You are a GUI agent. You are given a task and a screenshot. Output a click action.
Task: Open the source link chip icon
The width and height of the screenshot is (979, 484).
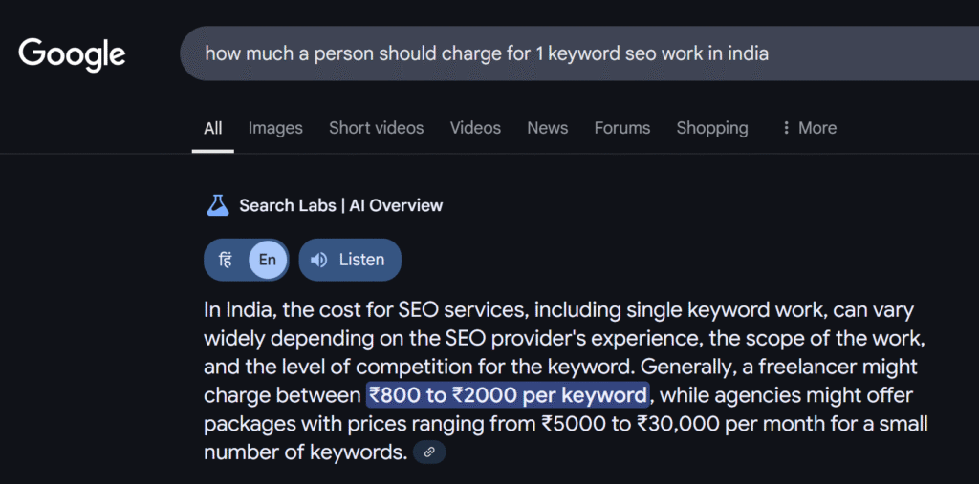click(x=429, y=452)
